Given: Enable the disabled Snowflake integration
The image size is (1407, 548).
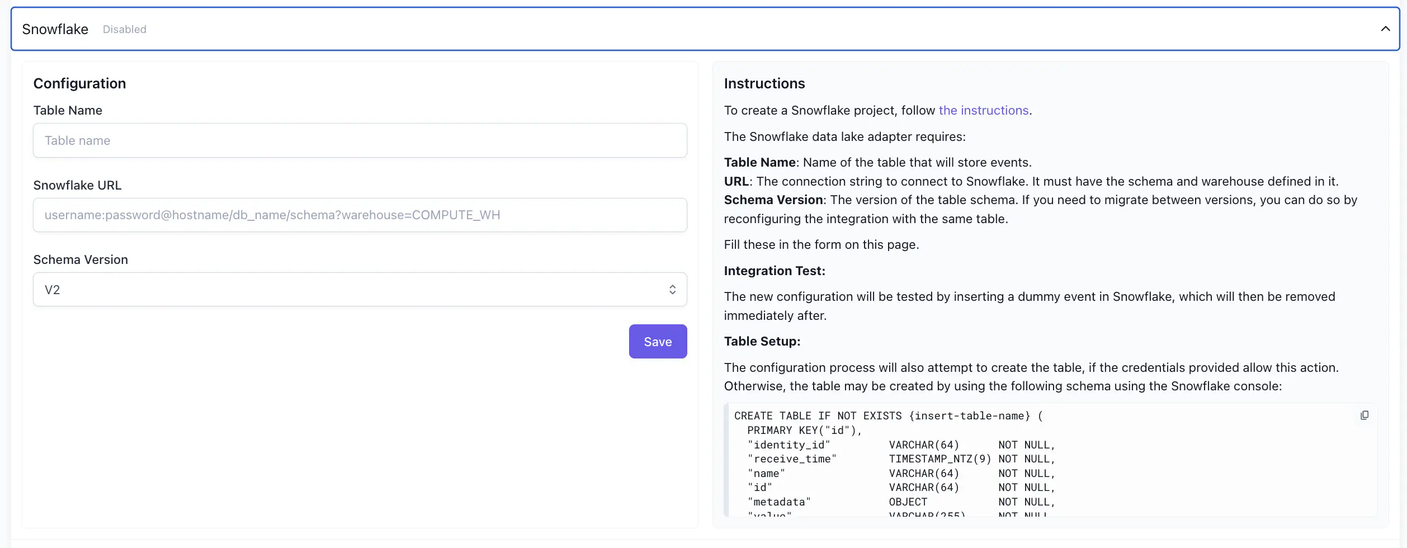Looking at the screenshot, I should pyautogui.click(x=124, y=29).
